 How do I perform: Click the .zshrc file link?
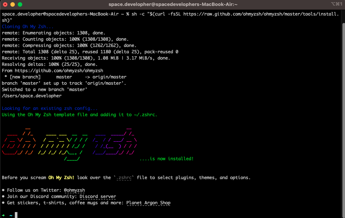point(124,178)
